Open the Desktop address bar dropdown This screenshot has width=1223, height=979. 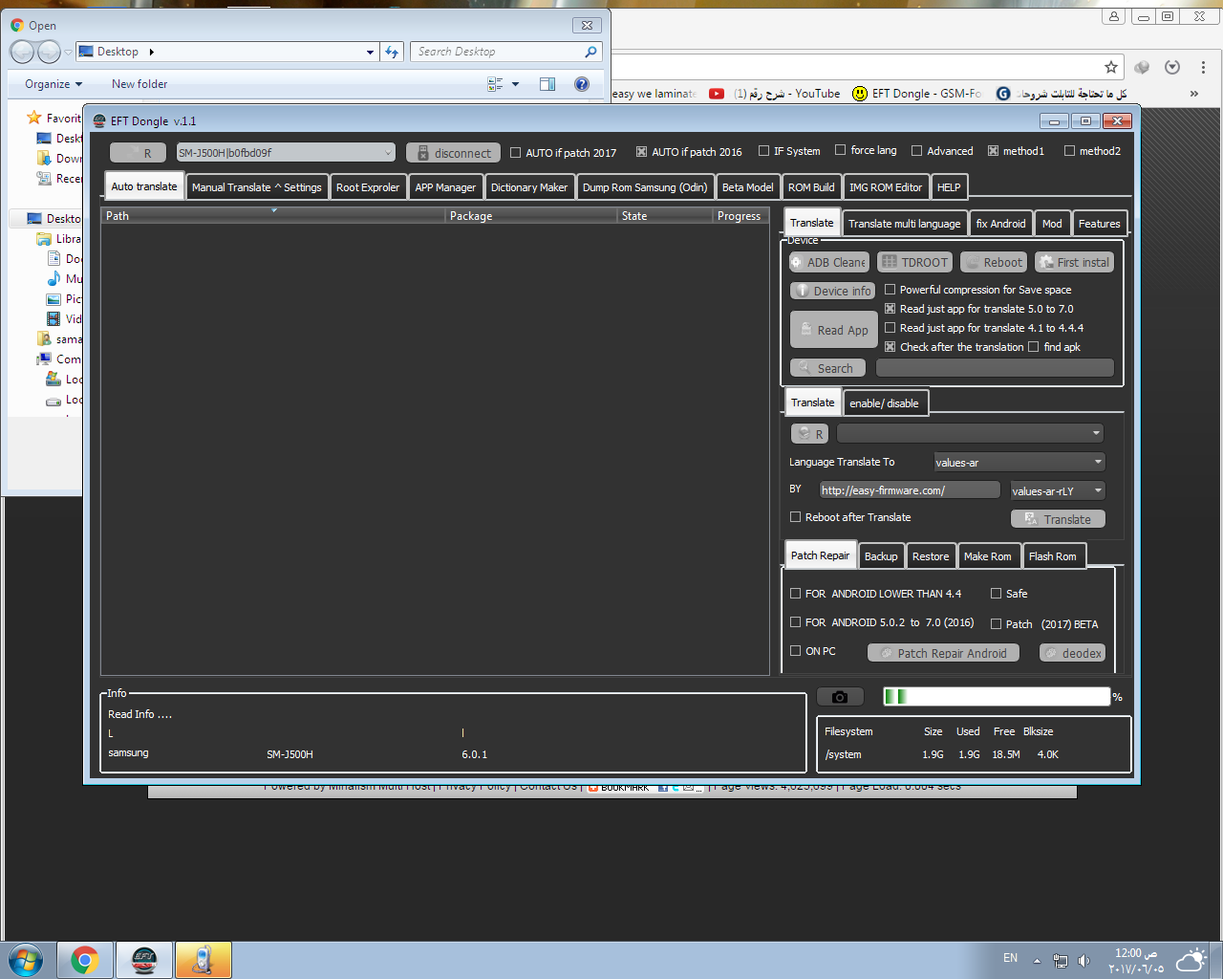coord(371,53)
